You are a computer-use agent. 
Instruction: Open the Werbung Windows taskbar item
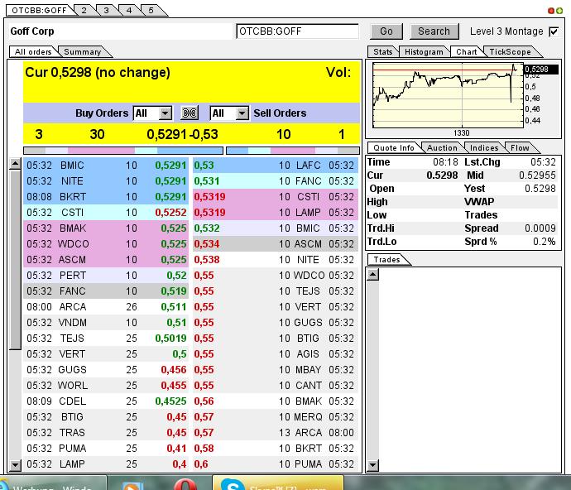tap(53, 483)
